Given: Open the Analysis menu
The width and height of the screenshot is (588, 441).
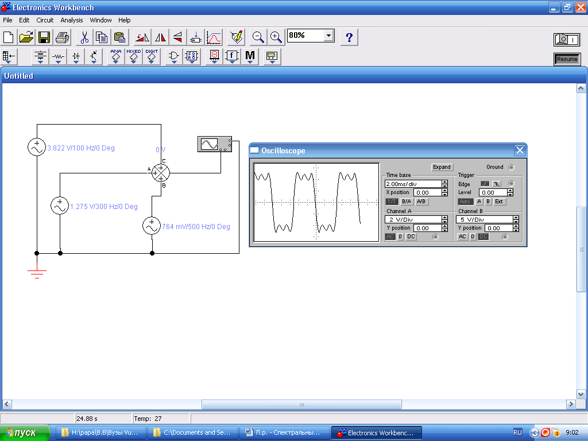Looking at the screenshot, I should 72,20.
